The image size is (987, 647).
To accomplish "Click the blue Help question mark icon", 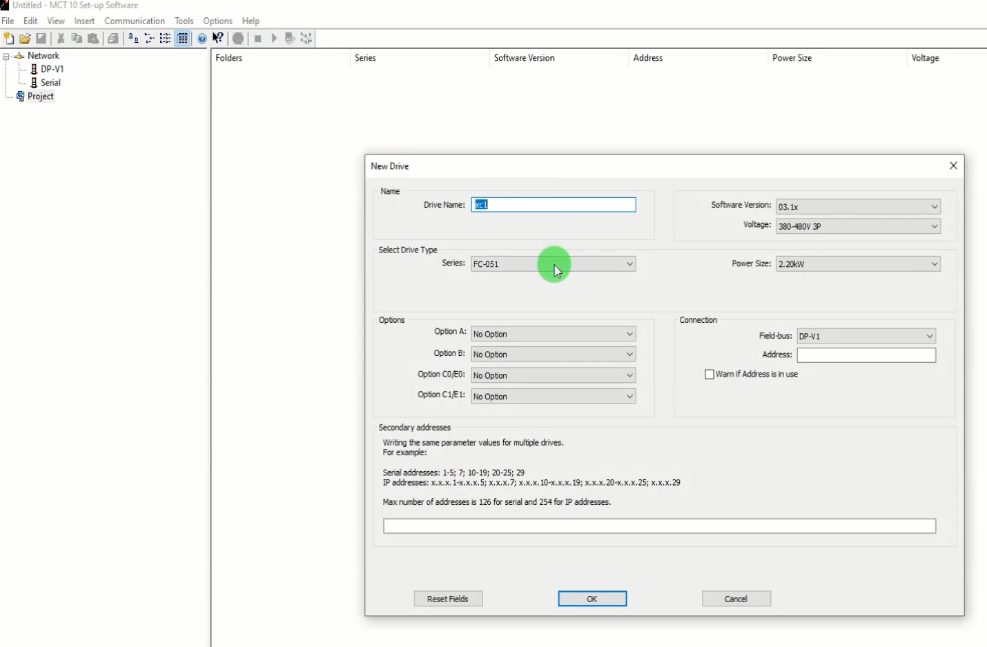I will [202, 39].
